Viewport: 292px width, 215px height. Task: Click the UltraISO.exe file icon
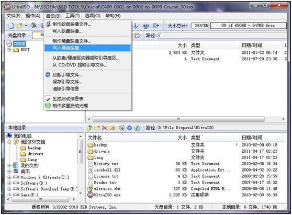pyautogui.click(x=91, y=195)
